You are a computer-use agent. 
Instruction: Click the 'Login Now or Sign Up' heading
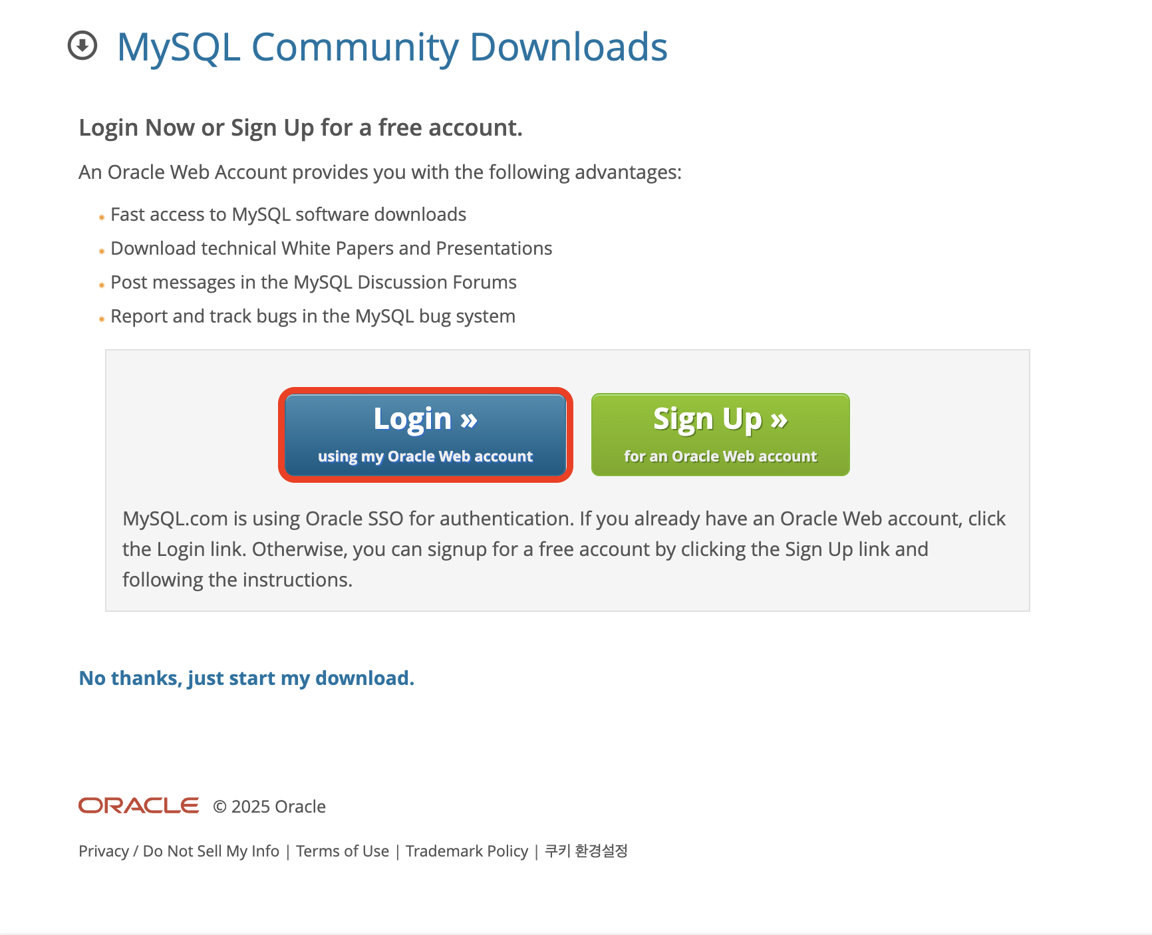pyautogui.click(x=301, y=128)
